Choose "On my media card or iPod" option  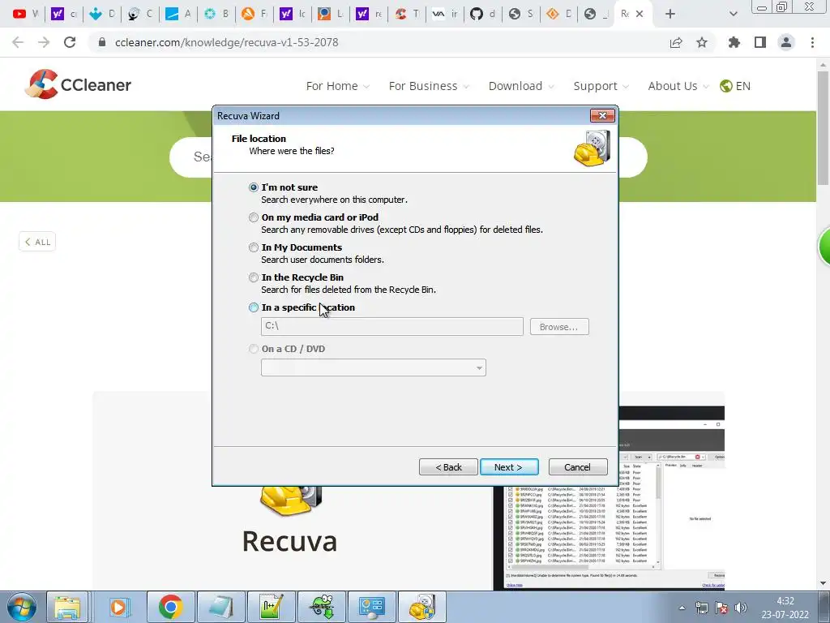(x=254, y=217)
